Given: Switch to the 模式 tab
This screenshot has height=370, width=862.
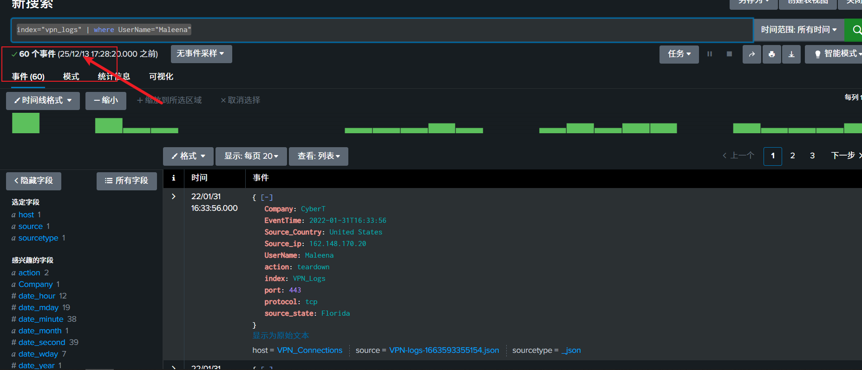Looking at the screenshot, I should click(x=71, y=77).
